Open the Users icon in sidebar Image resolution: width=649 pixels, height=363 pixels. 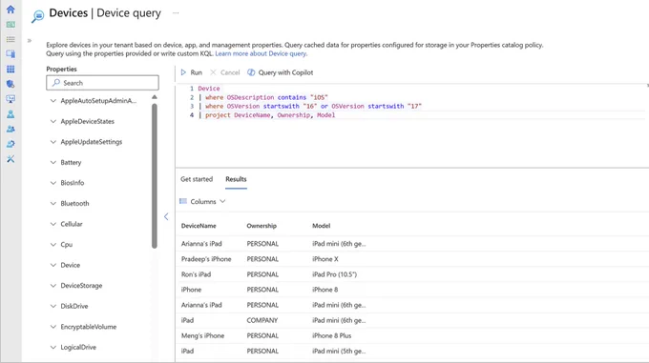point(10,114)
